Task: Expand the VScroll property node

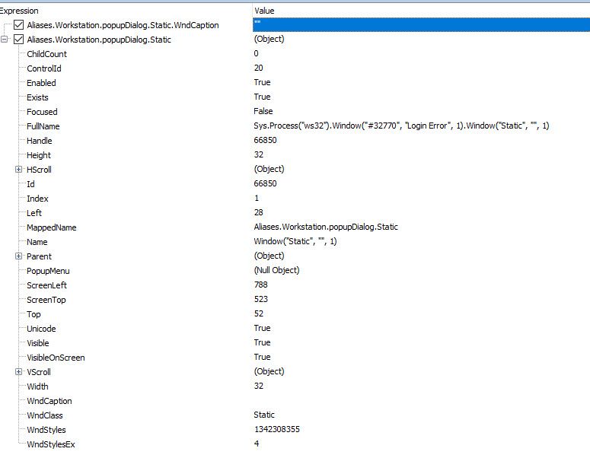Action: pyautogui.click(x=19, y=372)
